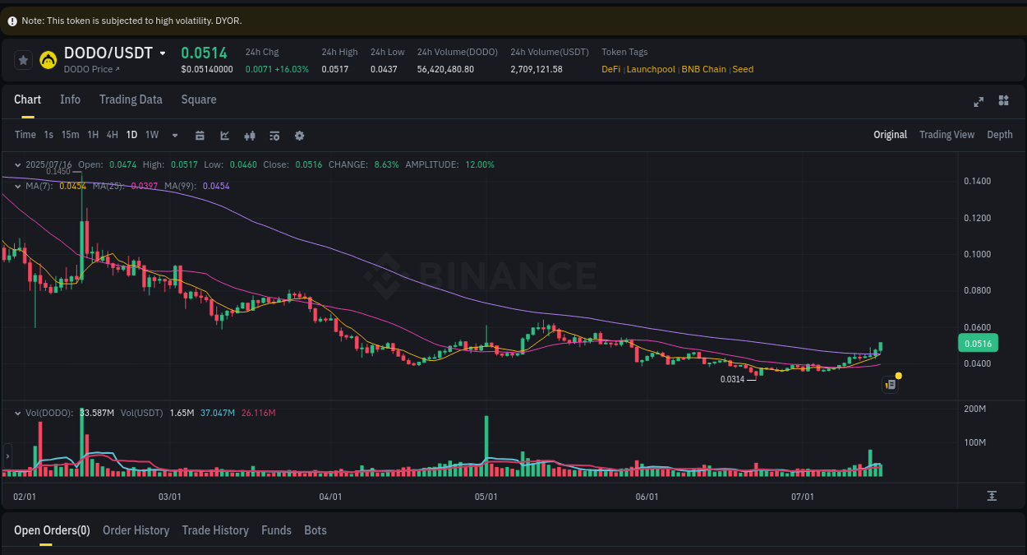The width and height of the screenshot is (1027, 555).
Task: Open the date range calendar icon
Action: click(200, 135)
